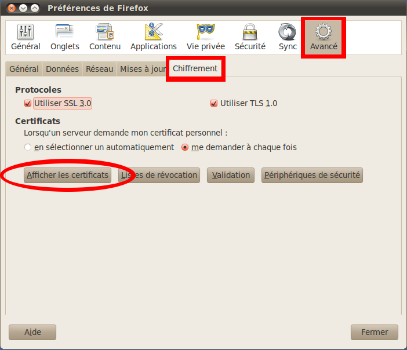Maximize the preferences window
The image size is (407, 350).
35,8
